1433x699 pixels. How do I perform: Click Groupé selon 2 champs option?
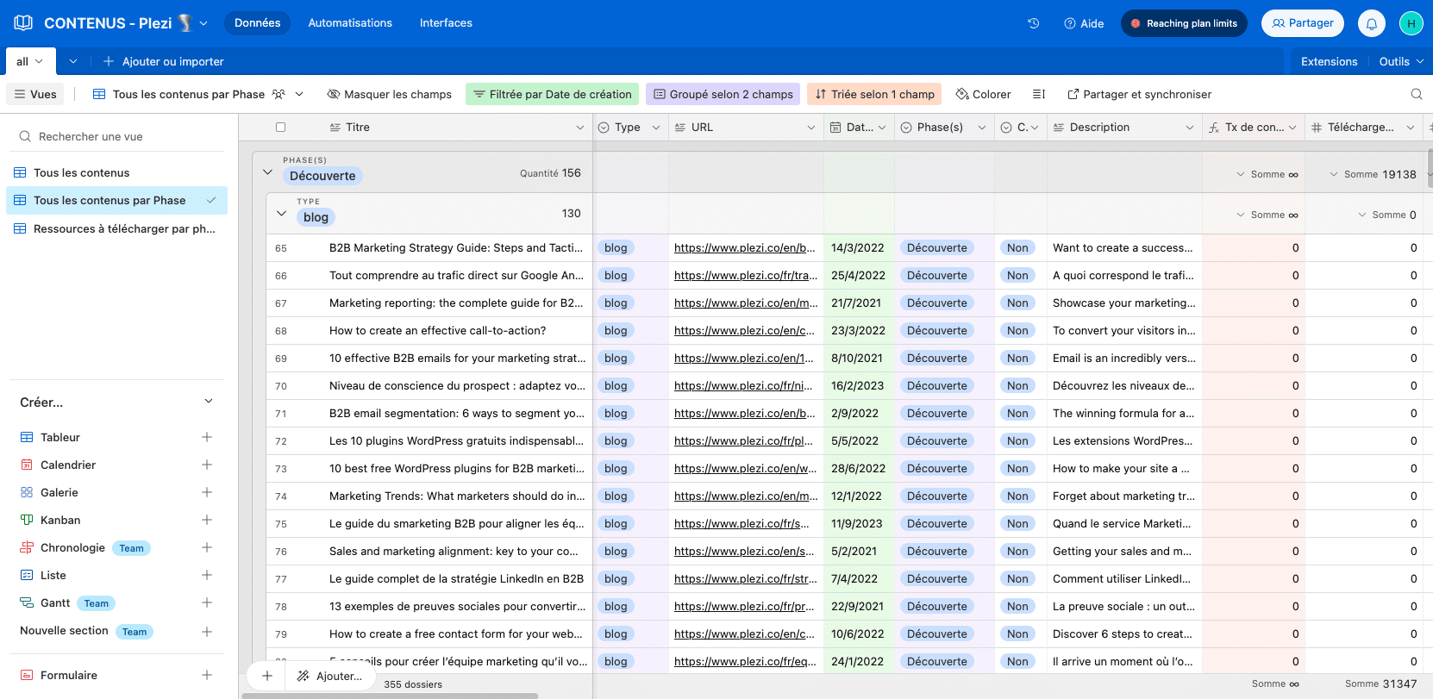tap(723, 94)
